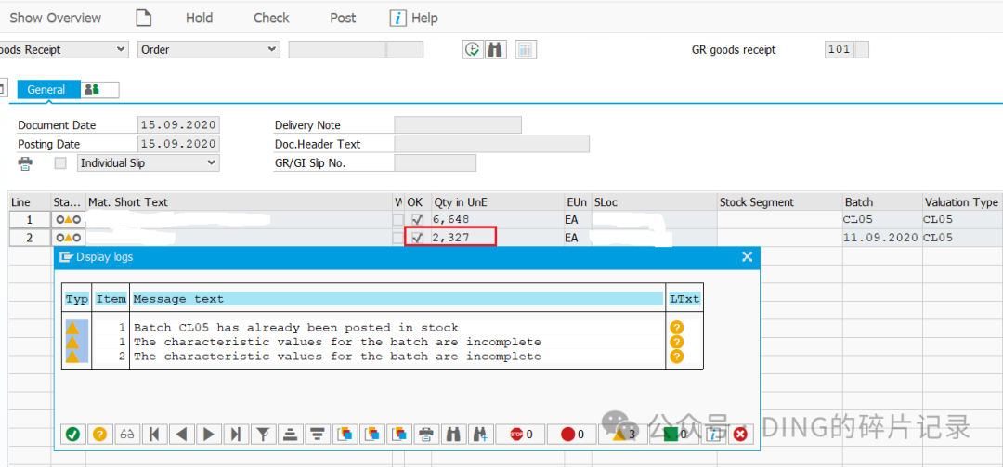The height and width of the screenshot is (467, 1003).
Task: Click the grayed table icon near the binoculars
Action: 525,50
